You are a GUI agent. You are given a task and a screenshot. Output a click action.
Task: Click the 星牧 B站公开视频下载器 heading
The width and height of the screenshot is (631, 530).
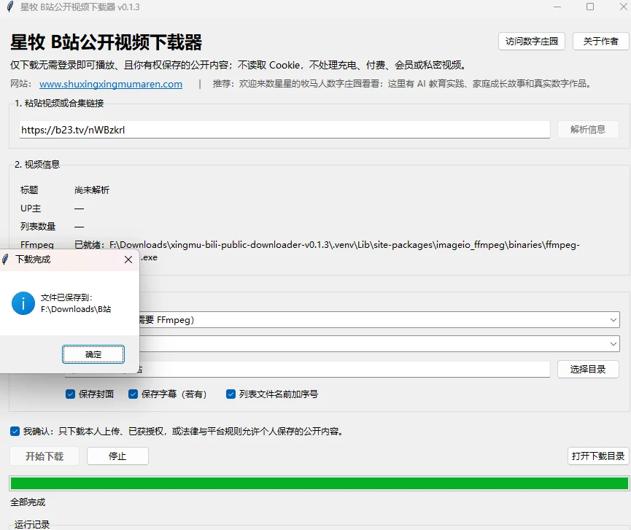[106, 42]
